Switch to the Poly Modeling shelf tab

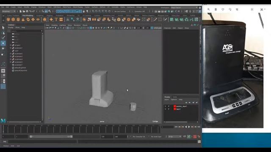pos(28,16)
